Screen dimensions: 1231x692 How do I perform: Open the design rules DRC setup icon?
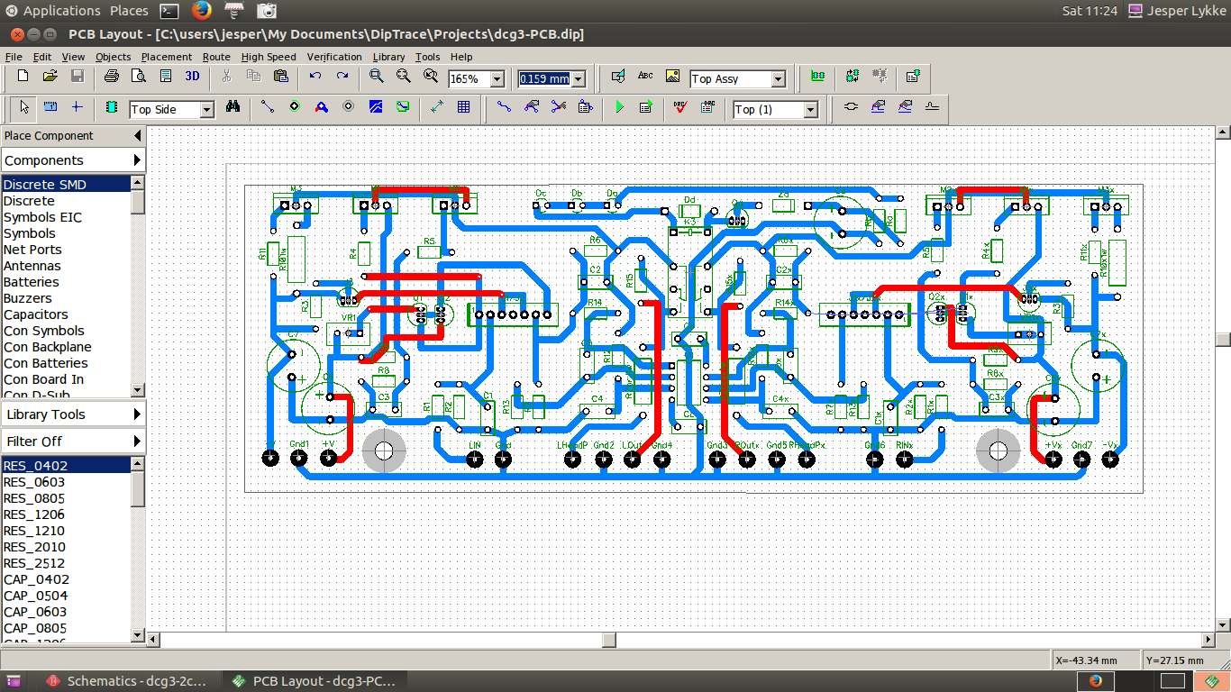pos(708,107)
